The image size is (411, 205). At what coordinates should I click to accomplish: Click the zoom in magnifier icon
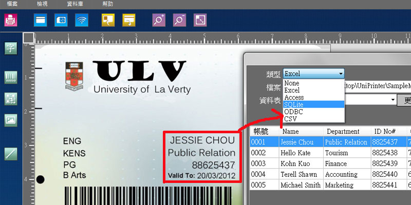pyautogui.click(x=159, y=20)
